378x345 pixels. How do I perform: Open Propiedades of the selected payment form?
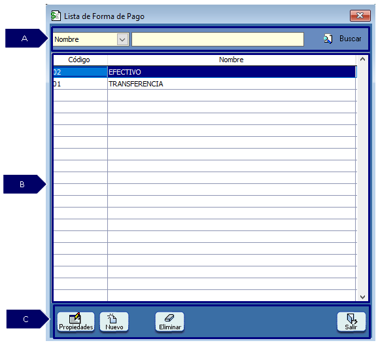click(x=76, y=322)
